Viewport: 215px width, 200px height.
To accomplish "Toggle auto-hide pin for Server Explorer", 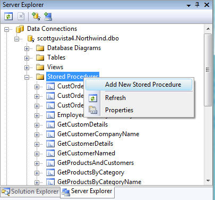I will pos(197,5).
